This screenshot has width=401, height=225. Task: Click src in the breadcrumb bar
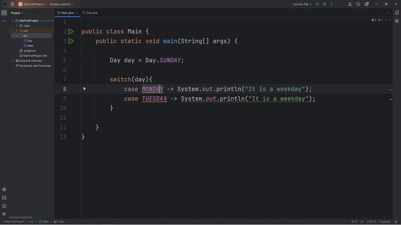31,222
